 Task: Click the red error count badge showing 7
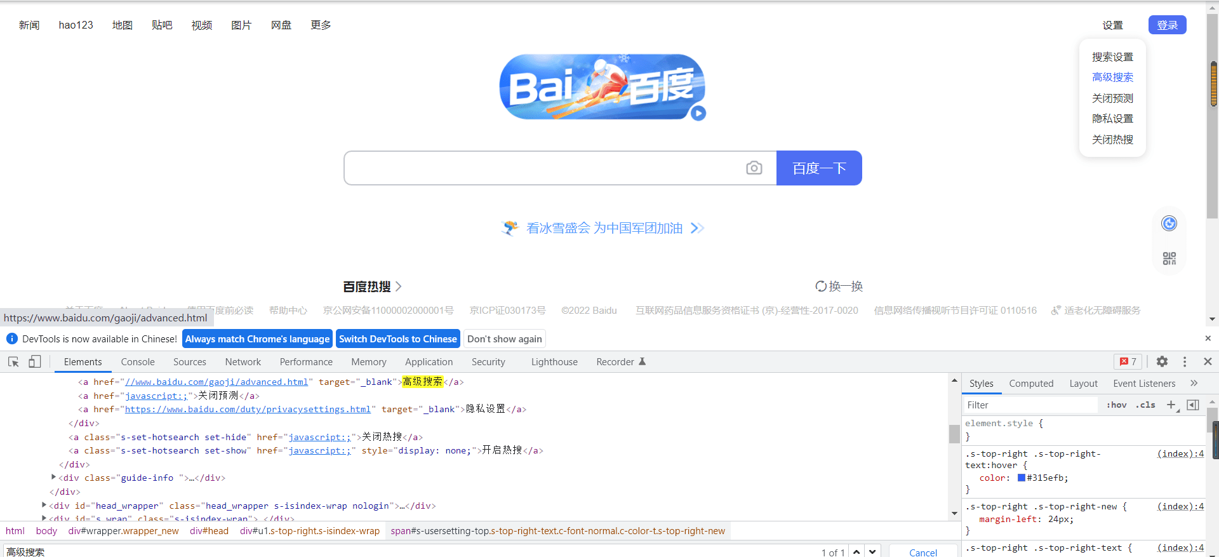[x=1128, y=361]
